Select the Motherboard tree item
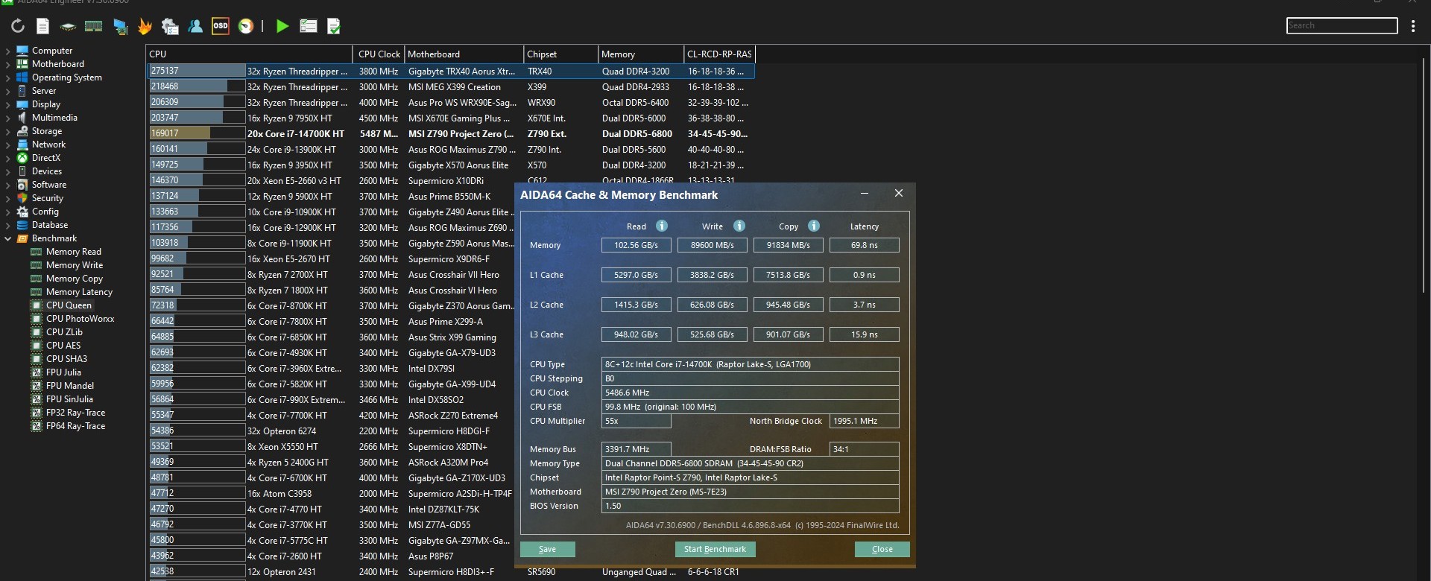This screenshot has width=1431, height=581. [x=58, y=64]
